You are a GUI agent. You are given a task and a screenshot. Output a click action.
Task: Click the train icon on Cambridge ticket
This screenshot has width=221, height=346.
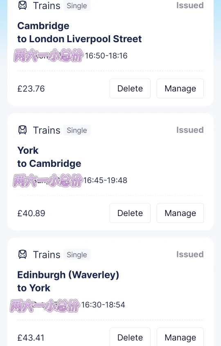click(x=22, y=5)
